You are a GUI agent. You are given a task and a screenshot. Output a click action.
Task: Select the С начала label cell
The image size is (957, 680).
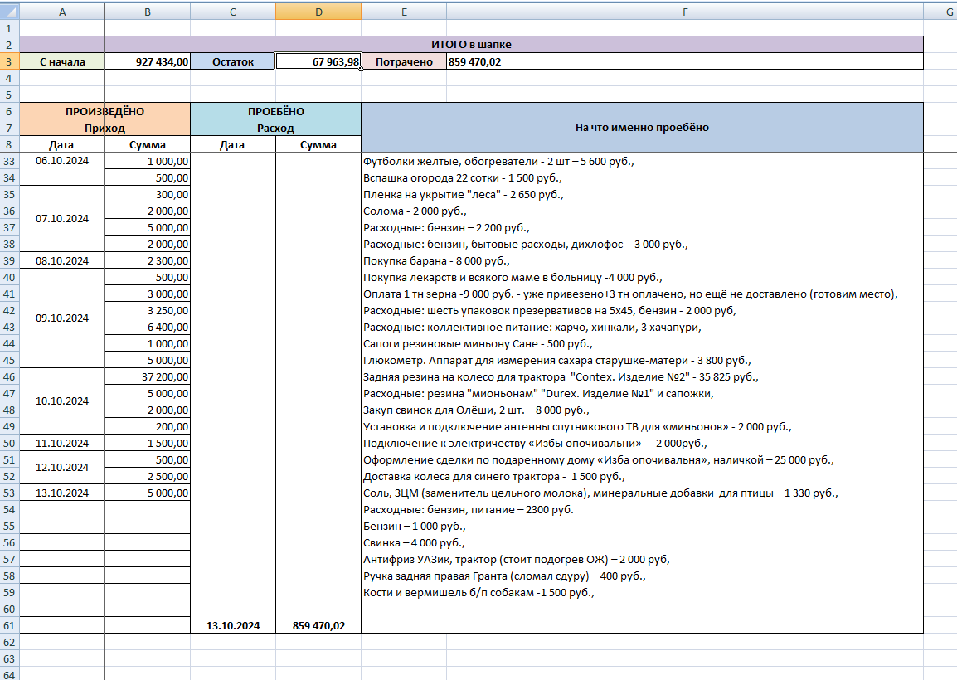tap(62, 61)
